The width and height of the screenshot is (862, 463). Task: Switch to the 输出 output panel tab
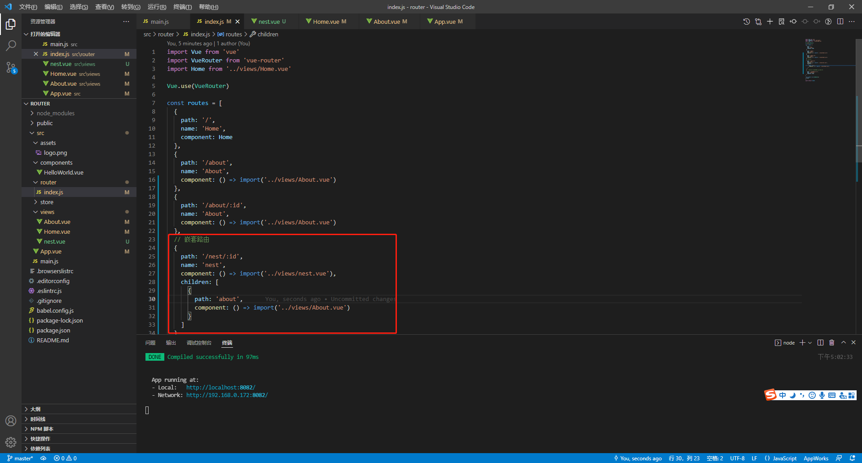171,343
